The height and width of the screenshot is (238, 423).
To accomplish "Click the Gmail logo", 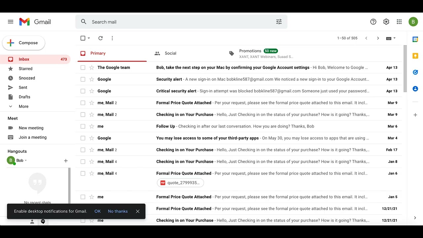I will click(x=35, y=22).
